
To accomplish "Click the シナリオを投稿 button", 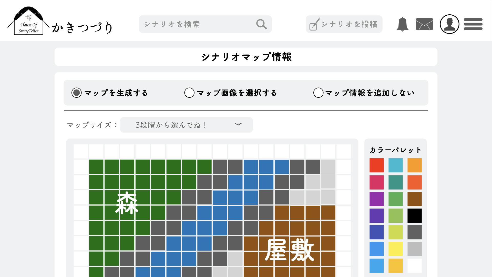I will (349, 24).
